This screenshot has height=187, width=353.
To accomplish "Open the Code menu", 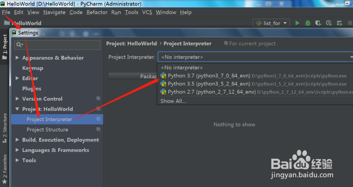I will pos(76,12).
